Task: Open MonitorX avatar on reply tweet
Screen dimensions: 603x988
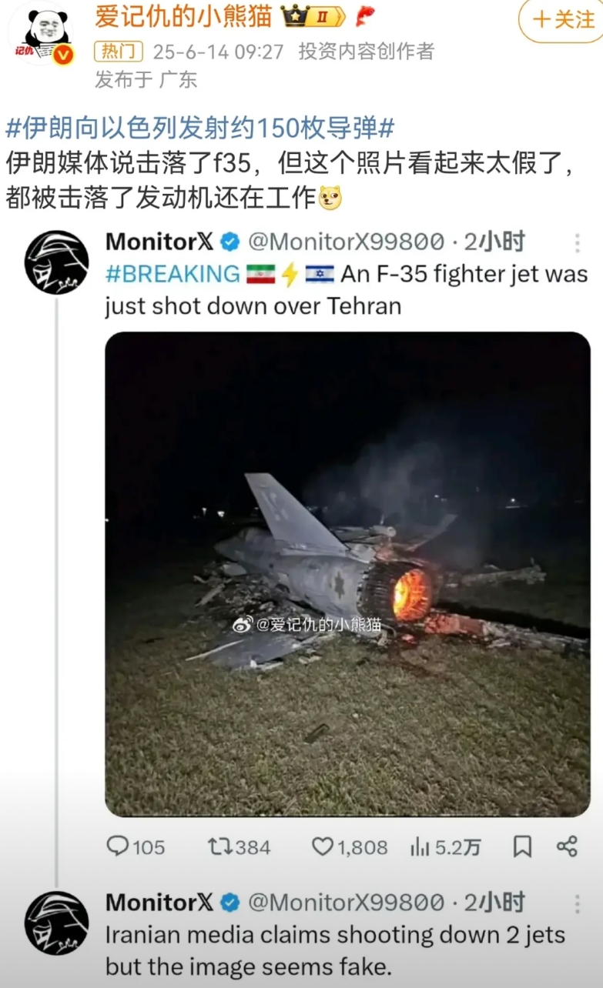Action: (56, 923)
